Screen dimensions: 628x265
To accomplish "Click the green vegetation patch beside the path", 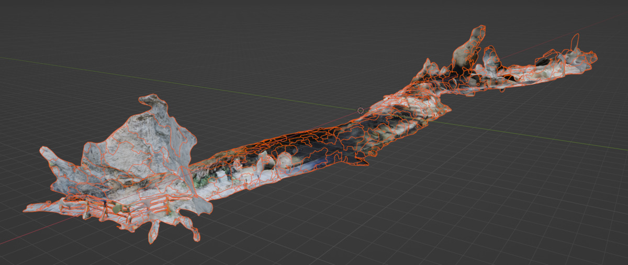I will (203, 181).
